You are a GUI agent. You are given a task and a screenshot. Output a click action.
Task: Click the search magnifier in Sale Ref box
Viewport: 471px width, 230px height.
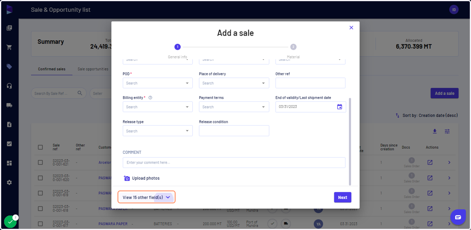pos(80,93)
